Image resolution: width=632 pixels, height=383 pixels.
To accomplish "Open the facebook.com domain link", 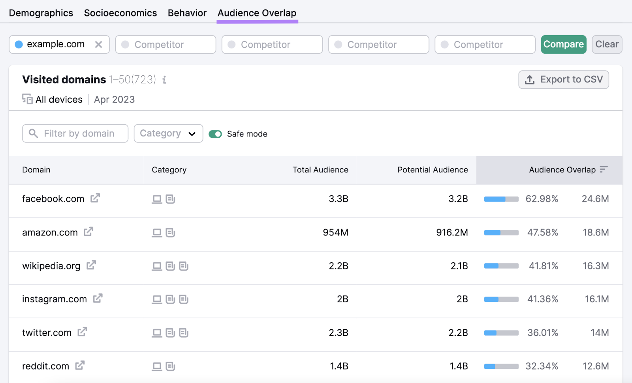I will click(53, 198).
